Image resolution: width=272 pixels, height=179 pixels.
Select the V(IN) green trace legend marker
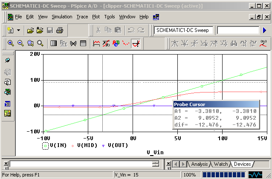pyautogui.click(x=46, y=146)
